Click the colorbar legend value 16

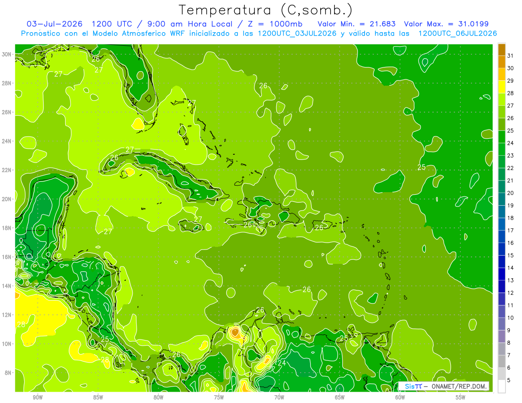(x=510, y=243)
